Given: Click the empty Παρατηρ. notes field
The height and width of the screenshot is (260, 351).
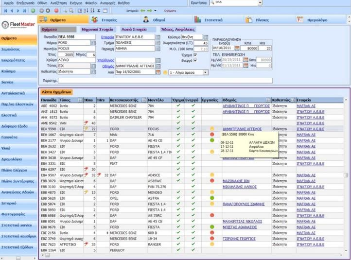Looking at the screenshot, I should coord(165,81).
